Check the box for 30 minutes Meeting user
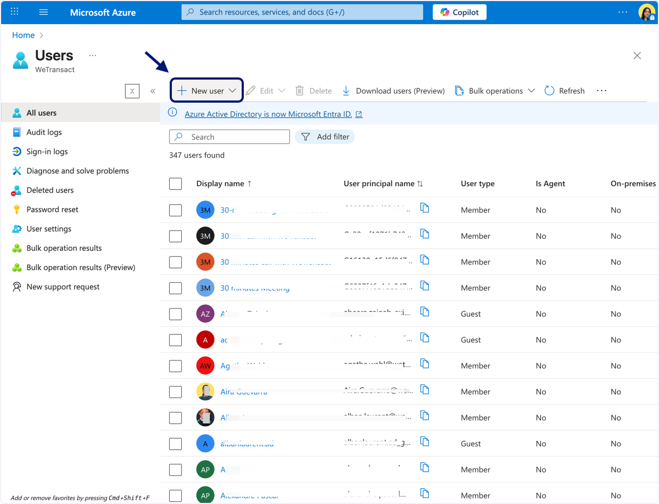The height and width of the screenshot is (504, 659). [x=176, y=288]
